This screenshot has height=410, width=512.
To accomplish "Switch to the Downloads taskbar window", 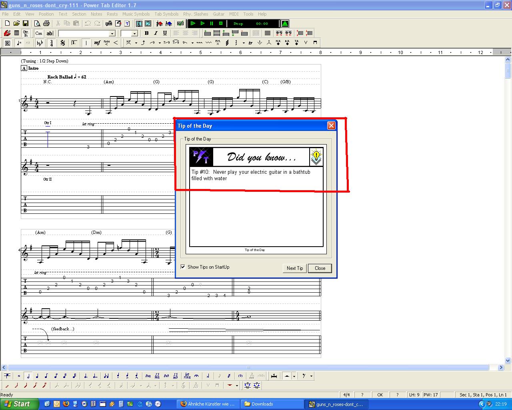I will 272,404.
